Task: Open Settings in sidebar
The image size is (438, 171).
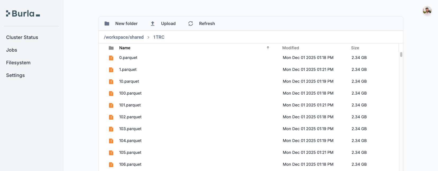Action: coord(15,75)
